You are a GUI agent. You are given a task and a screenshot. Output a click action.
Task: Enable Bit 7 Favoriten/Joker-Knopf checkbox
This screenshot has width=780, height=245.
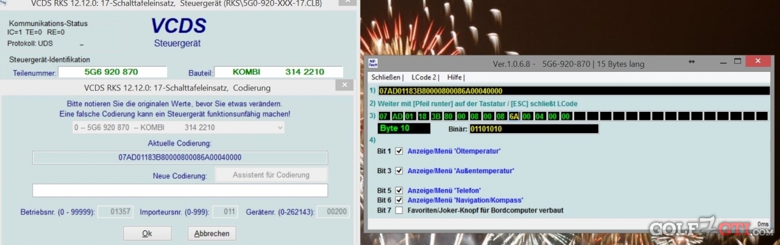[399, 210]
